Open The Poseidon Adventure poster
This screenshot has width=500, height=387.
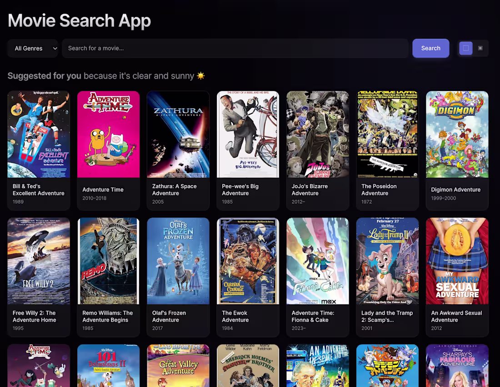[x=387, y=134]
